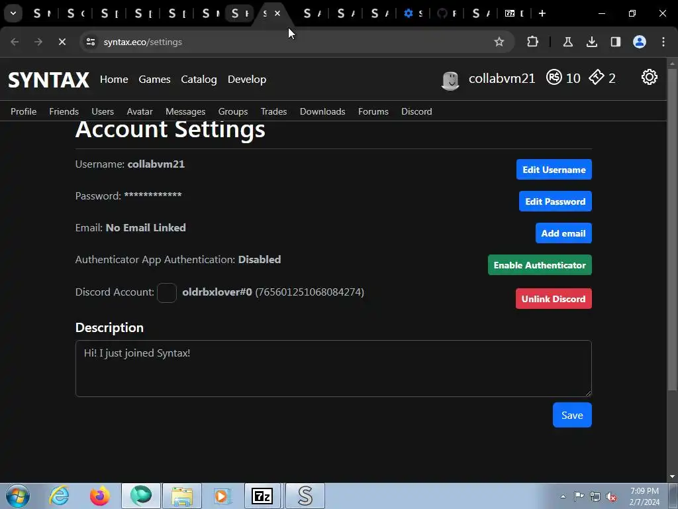Open the browser downloads tray icon
678x509 pixels.
591,42
